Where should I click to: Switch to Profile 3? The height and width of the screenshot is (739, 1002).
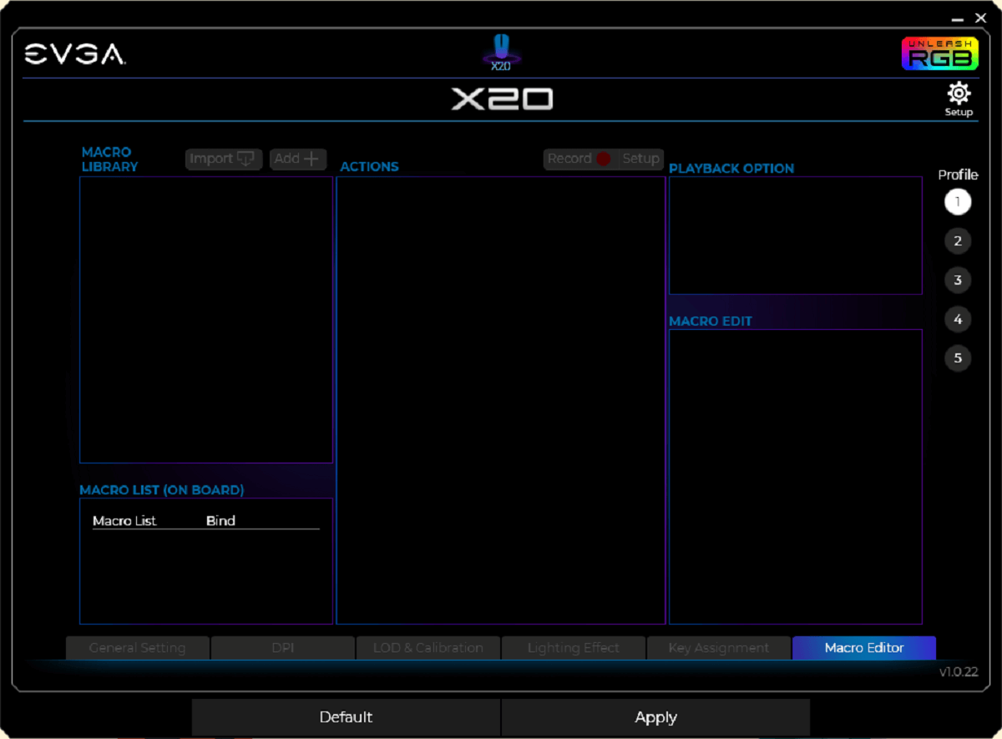tap(958, 281)
